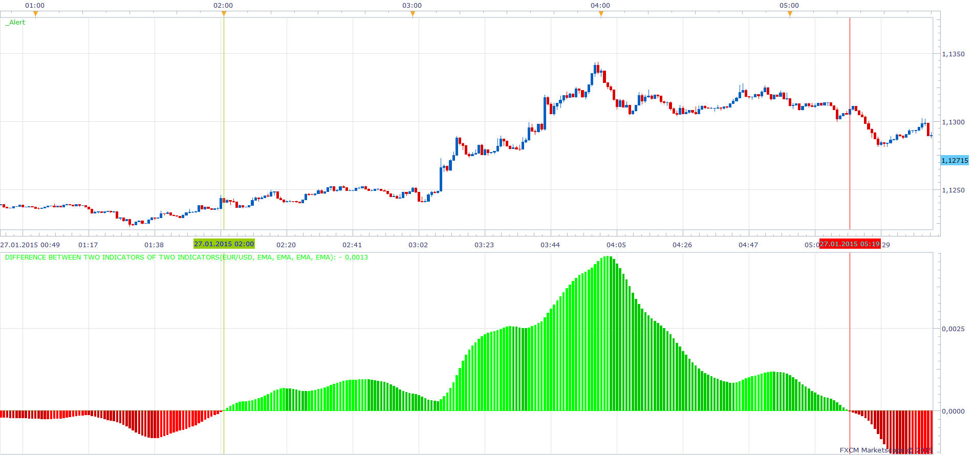Click the 01:00 label in top ruler
Screen dimensions: 974x455
tap(35, 5)
